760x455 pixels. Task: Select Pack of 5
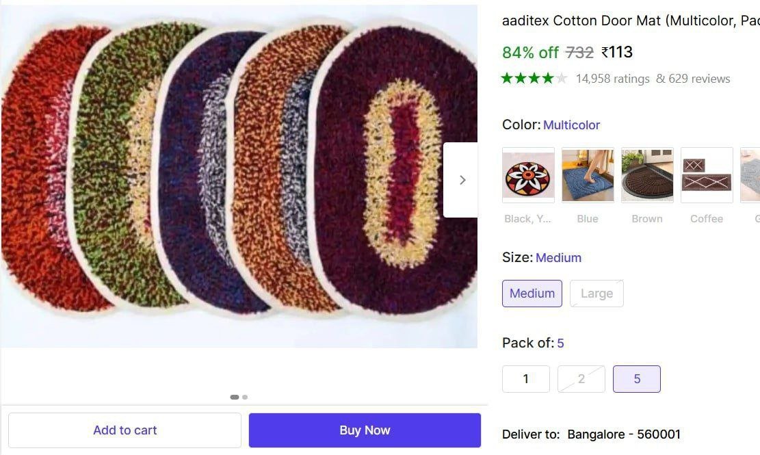[636, 378]
